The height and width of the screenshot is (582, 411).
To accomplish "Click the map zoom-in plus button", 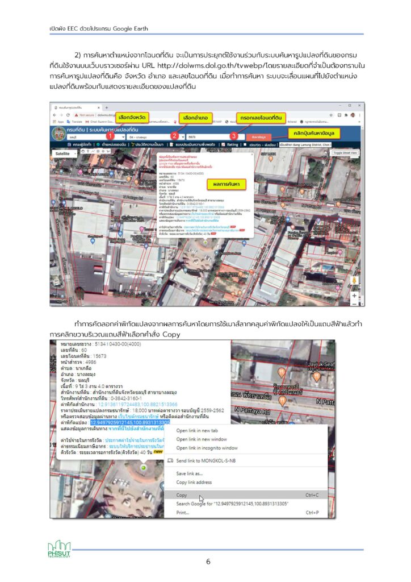I will click(x=355, y=296).
